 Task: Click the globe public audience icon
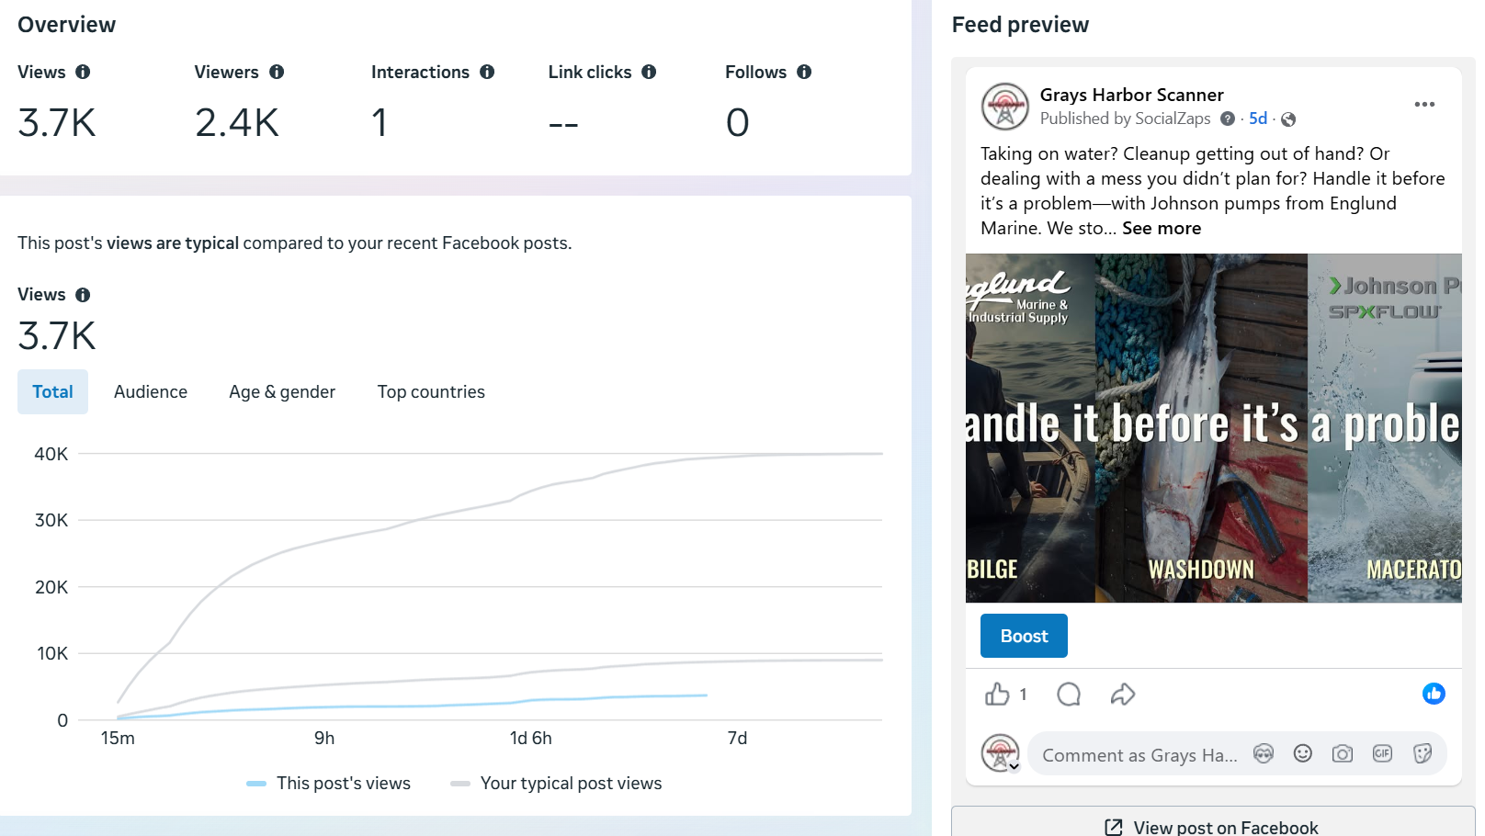pyautogui.click(x=1288, y=119)
